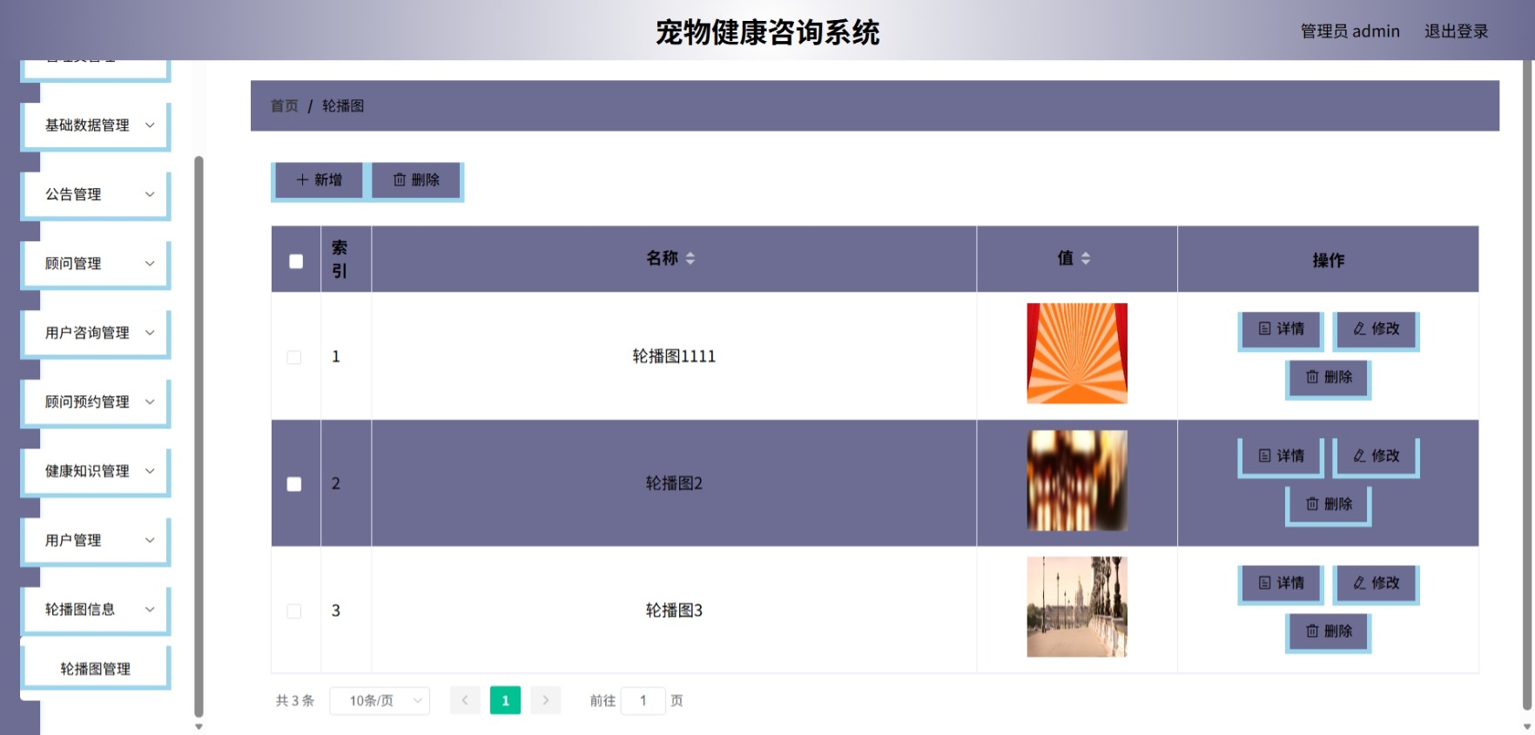Click the 详情 document icon for 轮播图2
The height and width of the screenshot is (735, 1535).
point(1265,455)
